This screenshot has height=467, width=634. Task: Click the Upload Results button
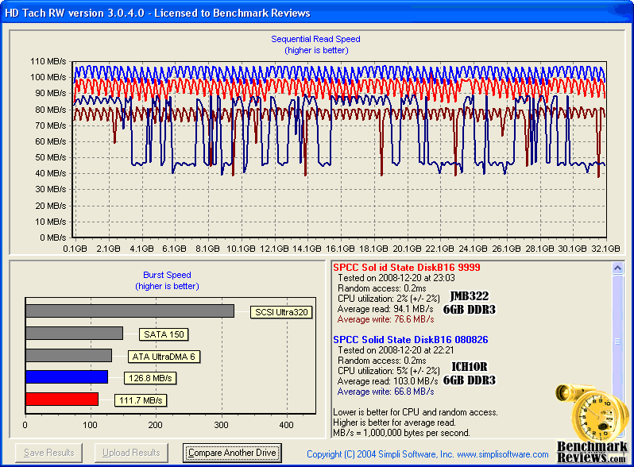coord(131,453)
